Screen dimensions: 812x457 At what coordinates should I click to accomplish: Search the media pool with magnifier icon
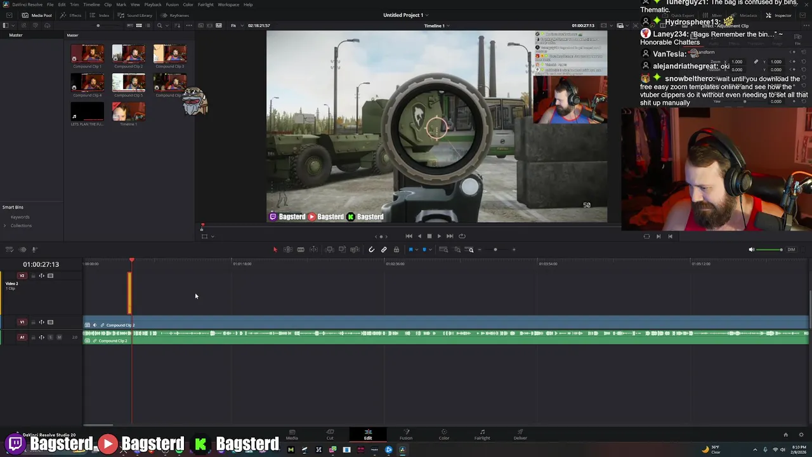(159, 25)
